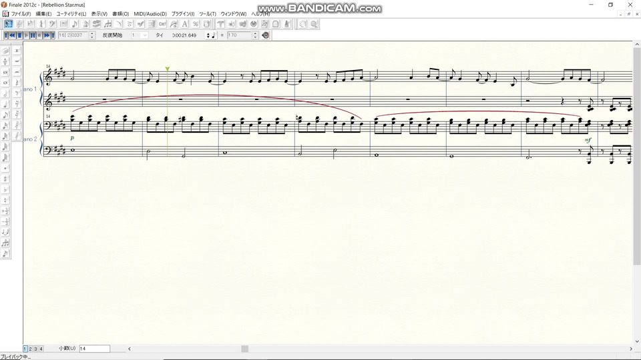Pause the playback
This screenshot has width=641, height=360.
[33, 35]
